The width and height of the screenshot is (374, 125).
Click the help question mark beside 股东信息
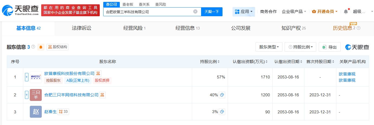(33, 47)
